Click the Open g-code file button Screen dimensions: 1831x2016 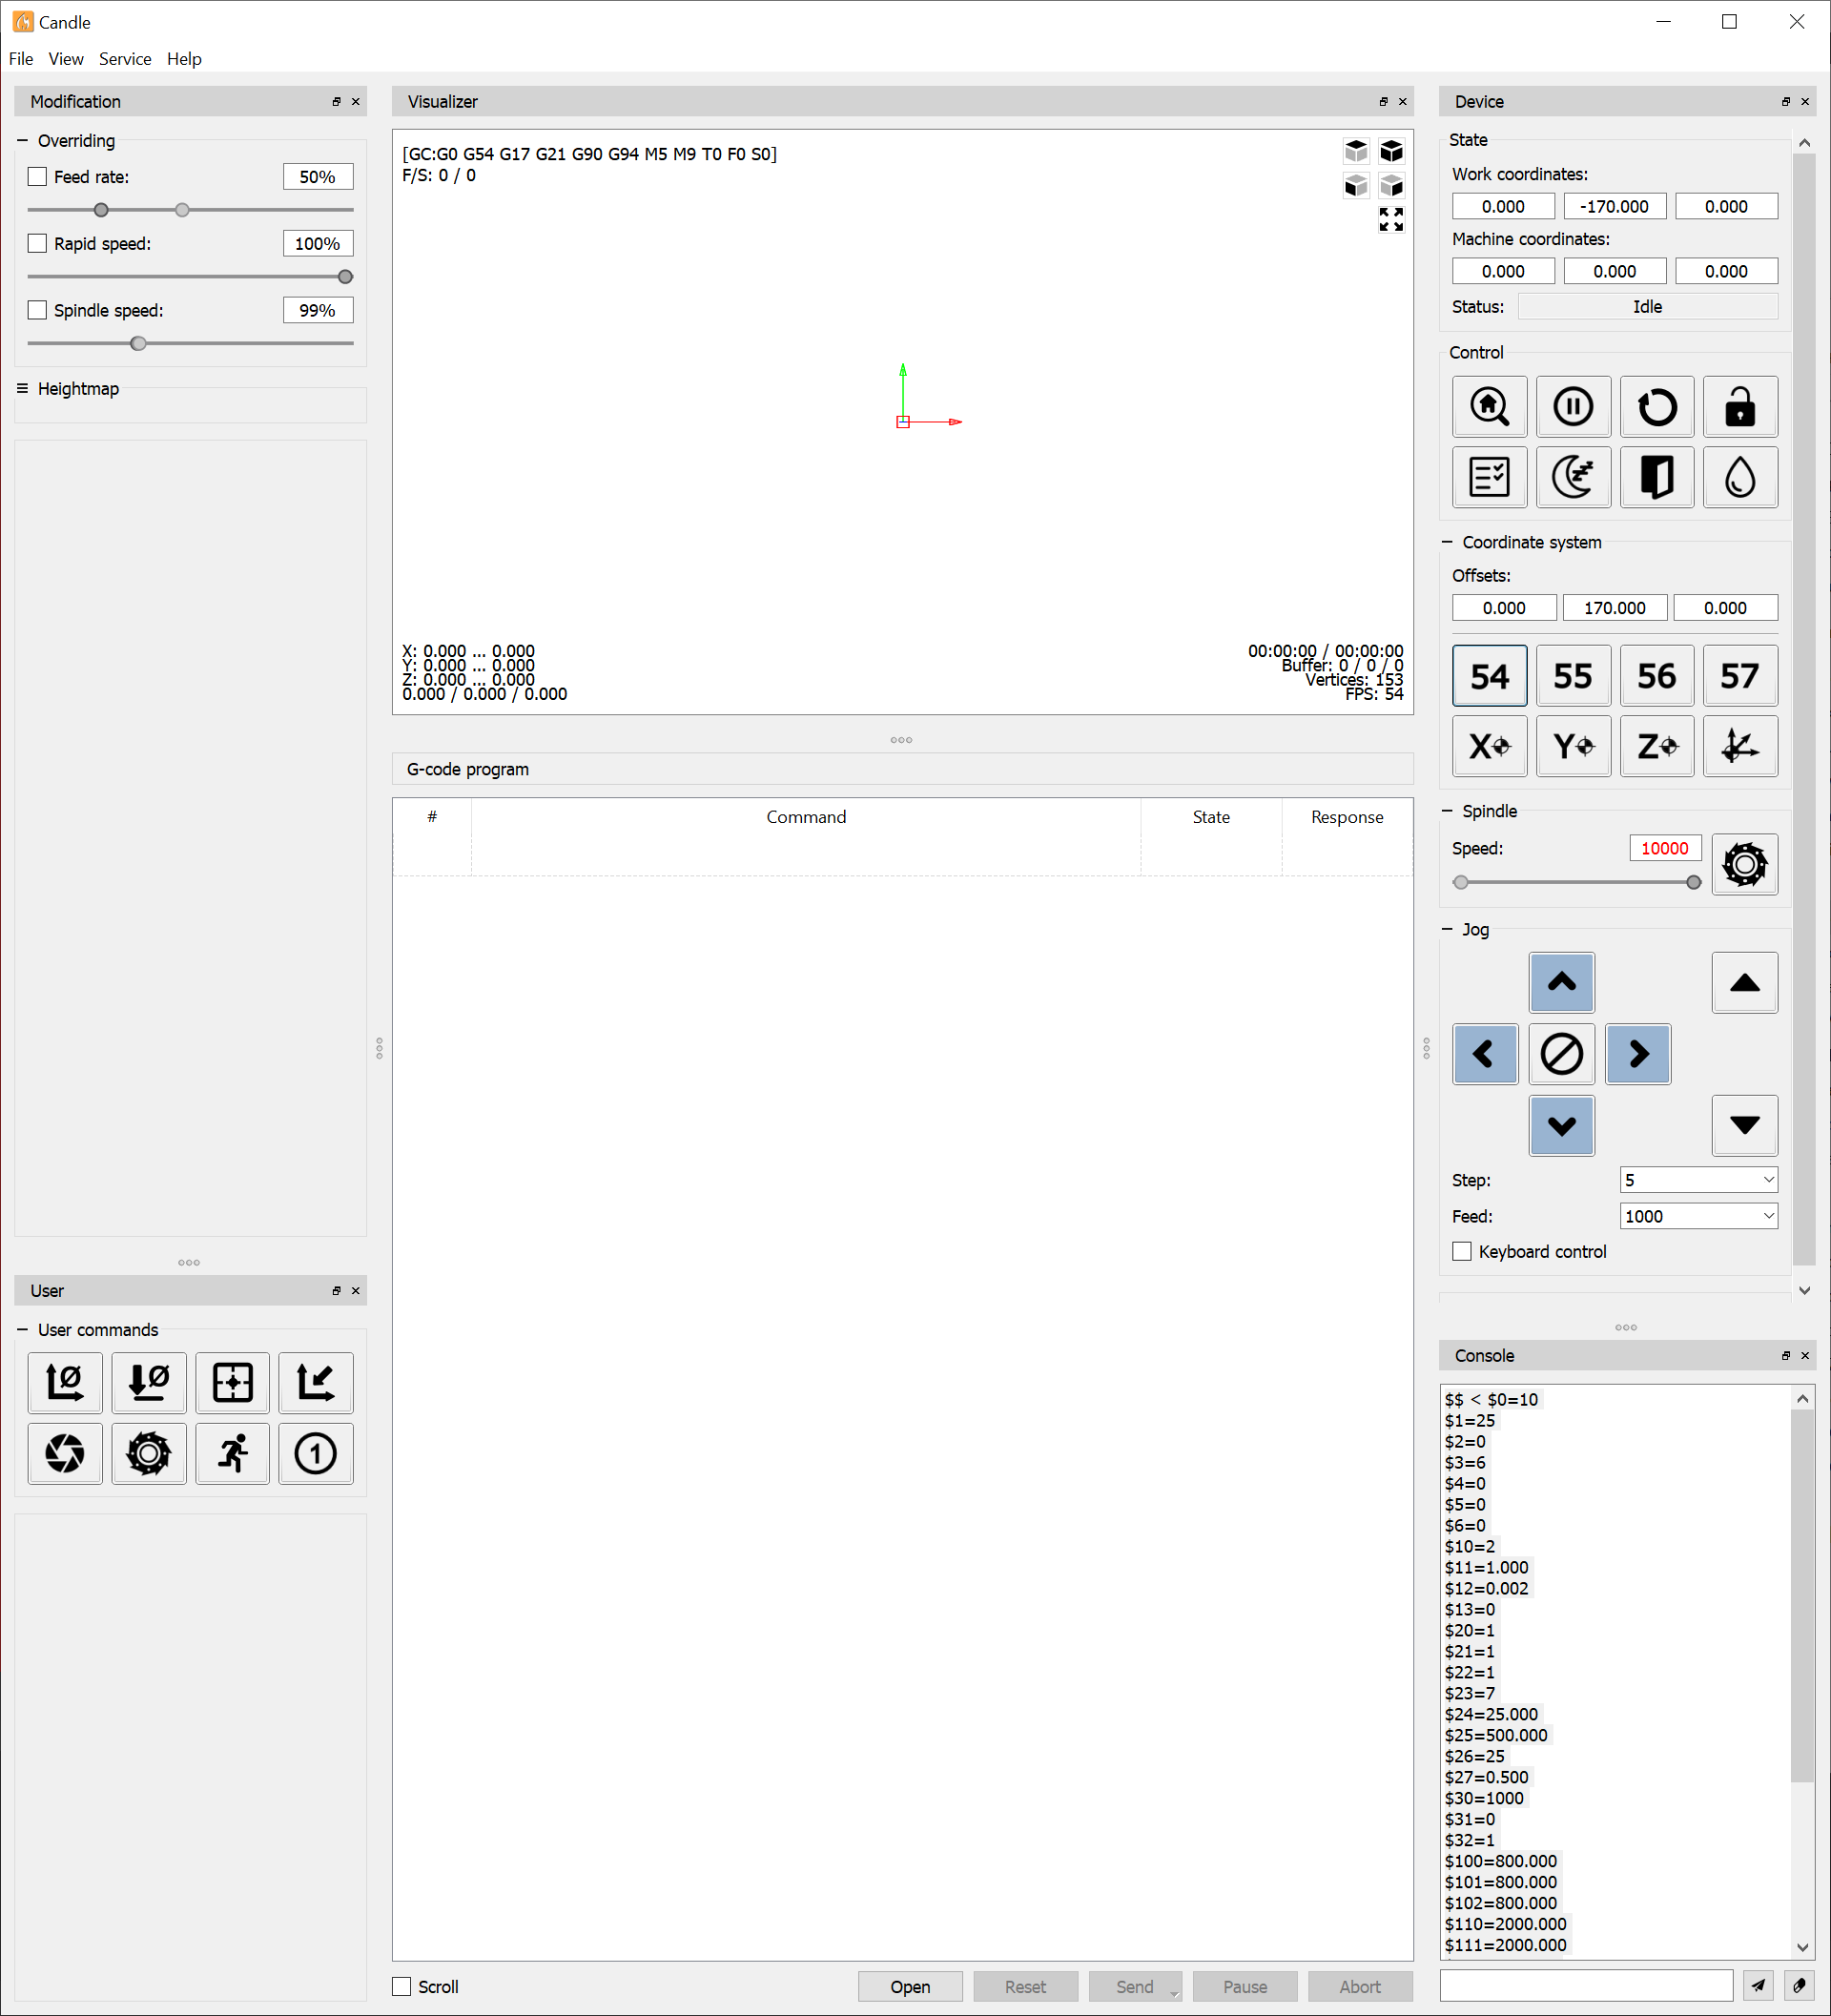tap(909, 1986)
